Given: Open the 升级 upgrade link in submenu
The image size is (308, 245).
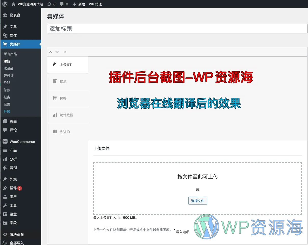Looking at the screenshot, I should point(7,112).
